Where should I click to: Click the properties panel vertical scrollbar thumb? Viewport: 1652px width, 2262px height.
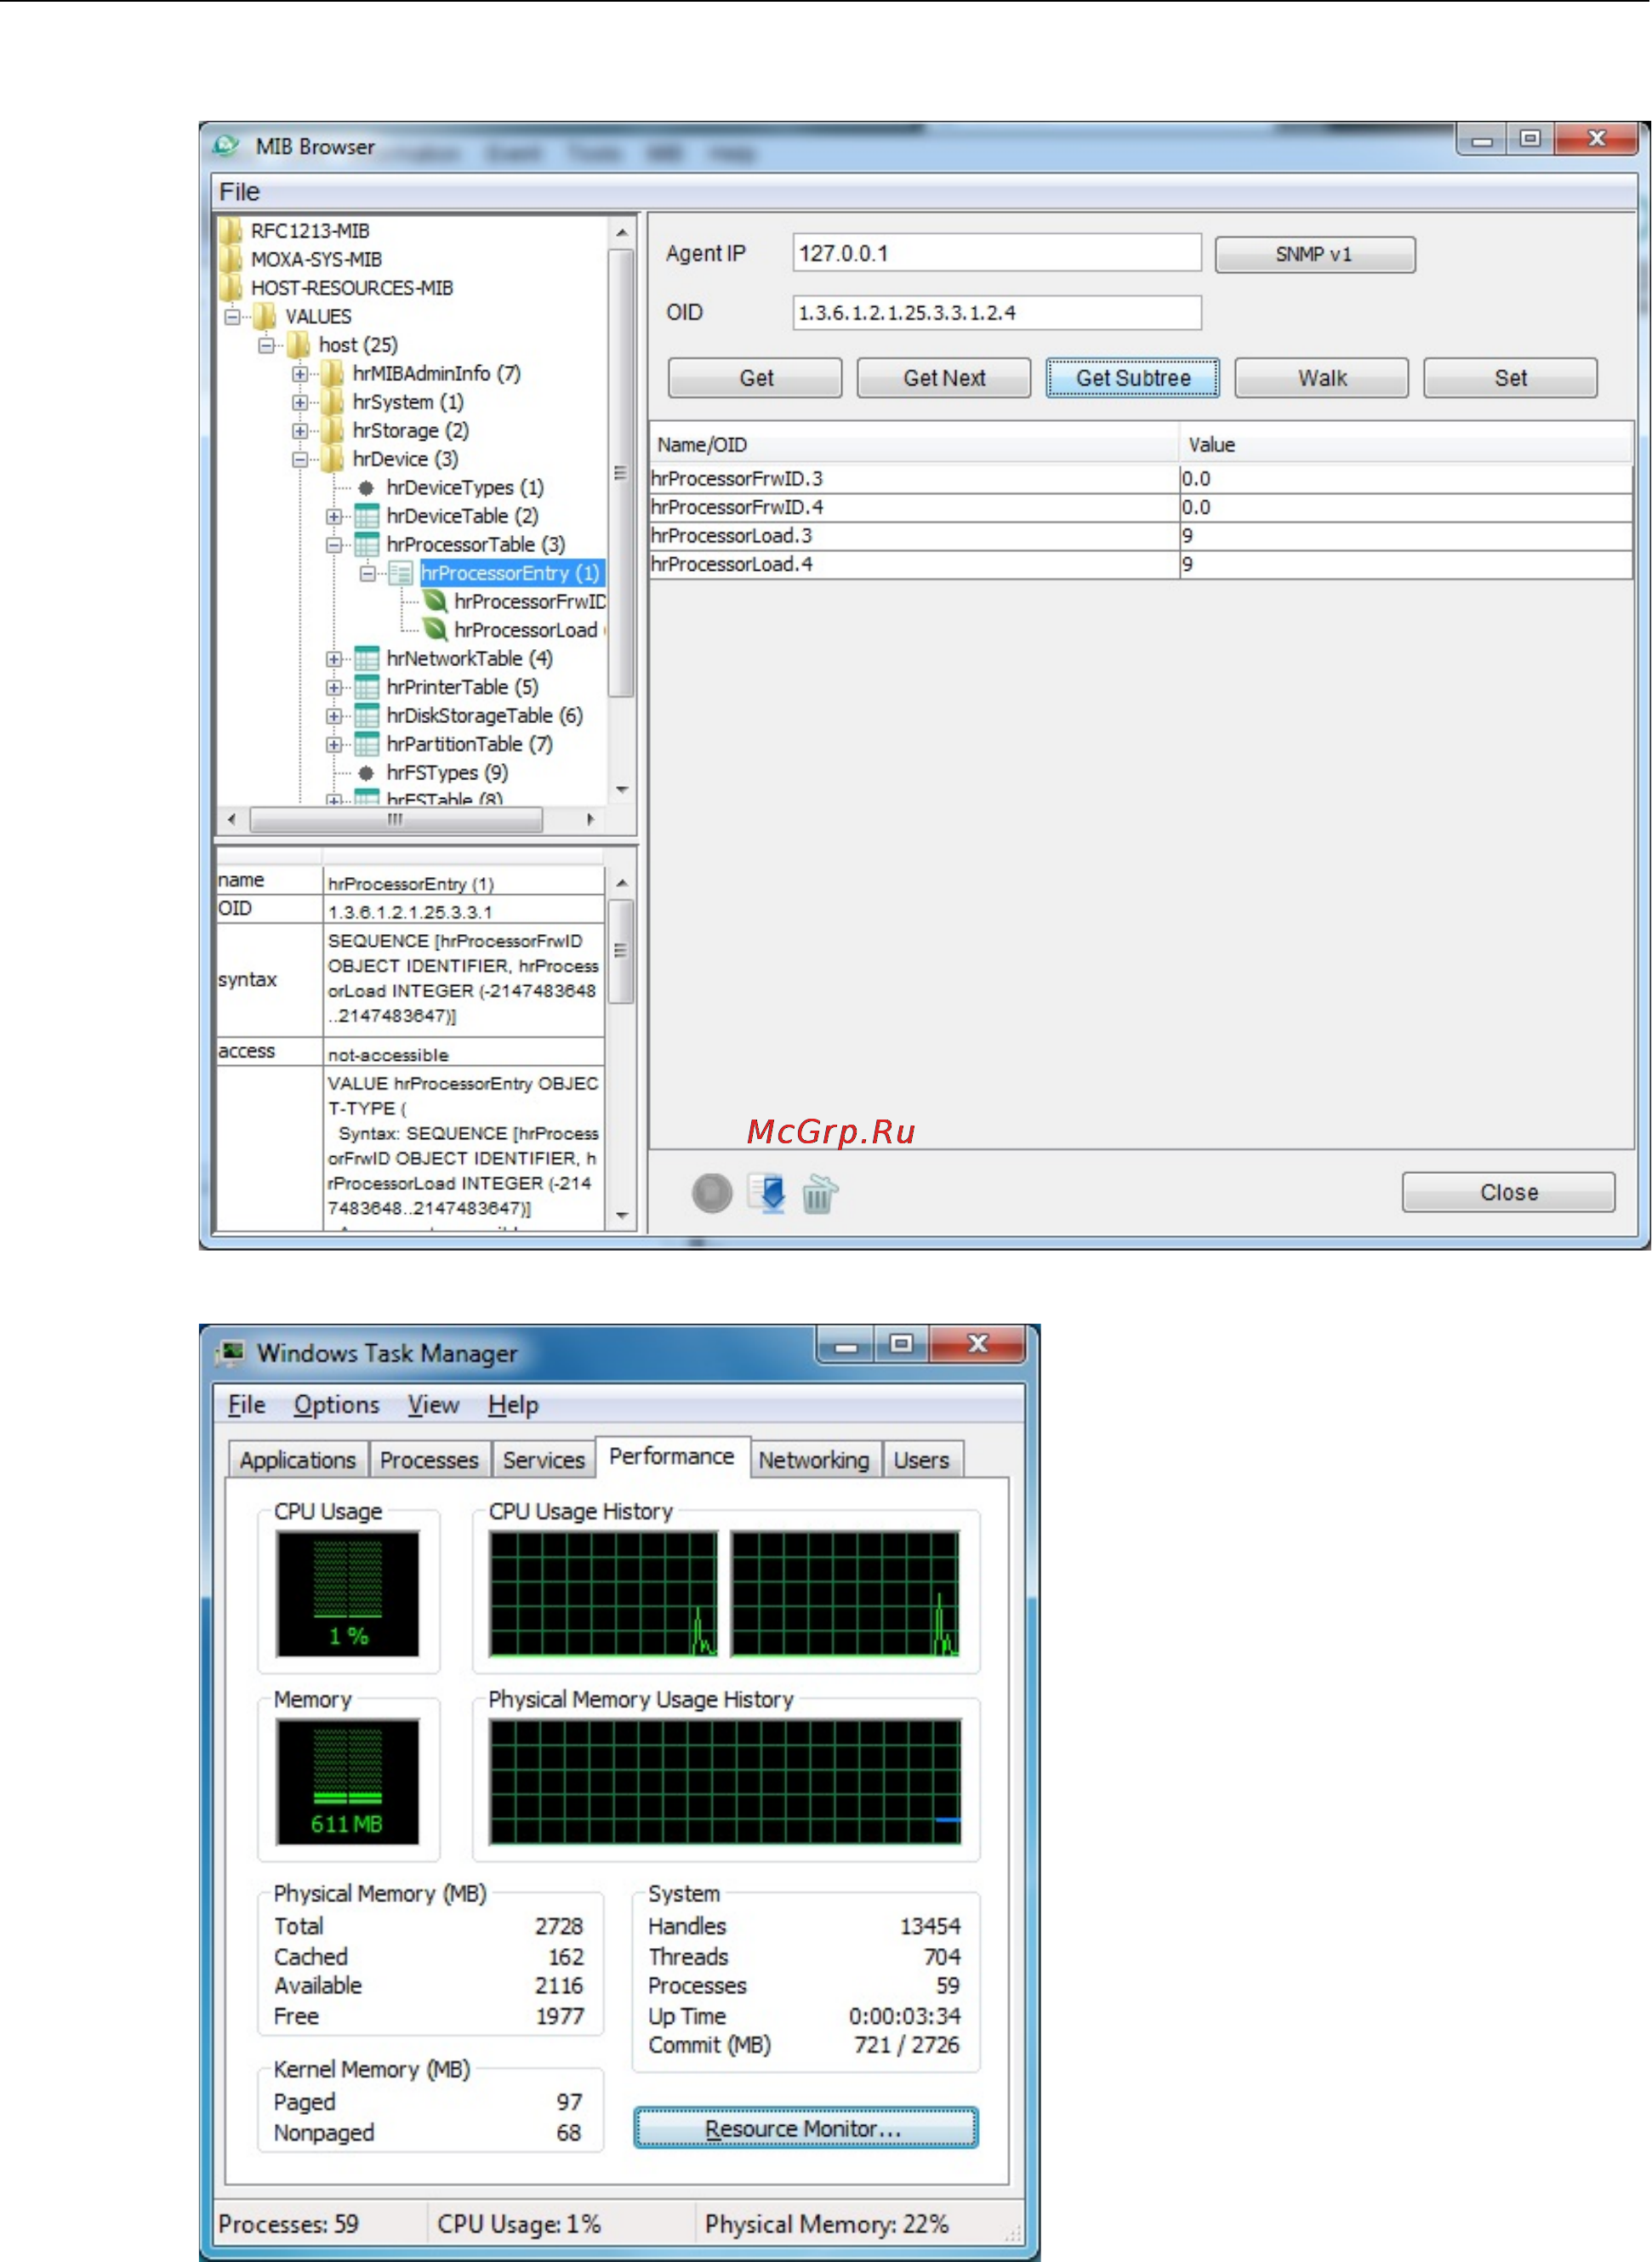[621, 951]
